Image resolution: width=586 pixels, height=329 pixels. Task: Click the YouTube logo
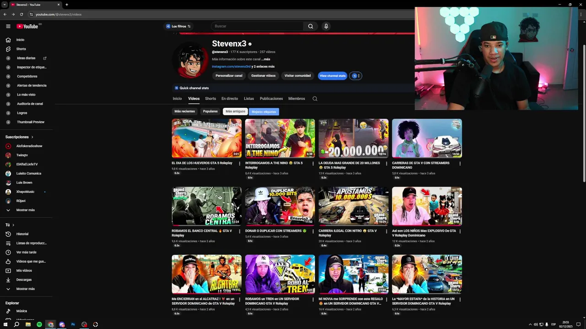click(27, 26)
